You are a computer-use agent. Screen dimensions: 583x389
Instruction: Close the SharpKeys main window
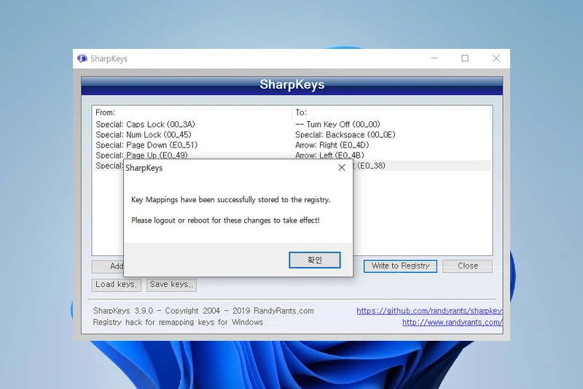(x=496, y=58)
